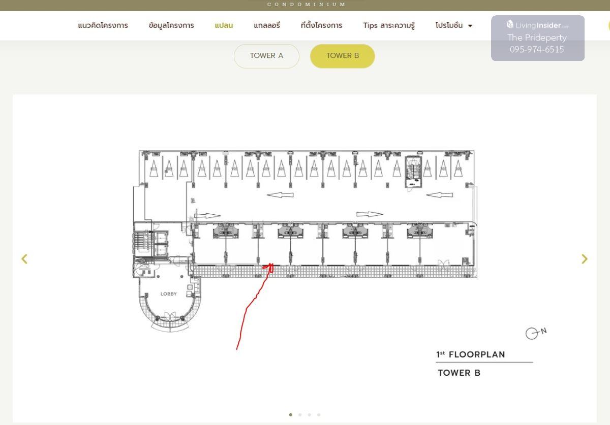610x425 pixels.
Task: Open the แนวคิดโครงการ menu item
Action: click(x=103, y=25)
